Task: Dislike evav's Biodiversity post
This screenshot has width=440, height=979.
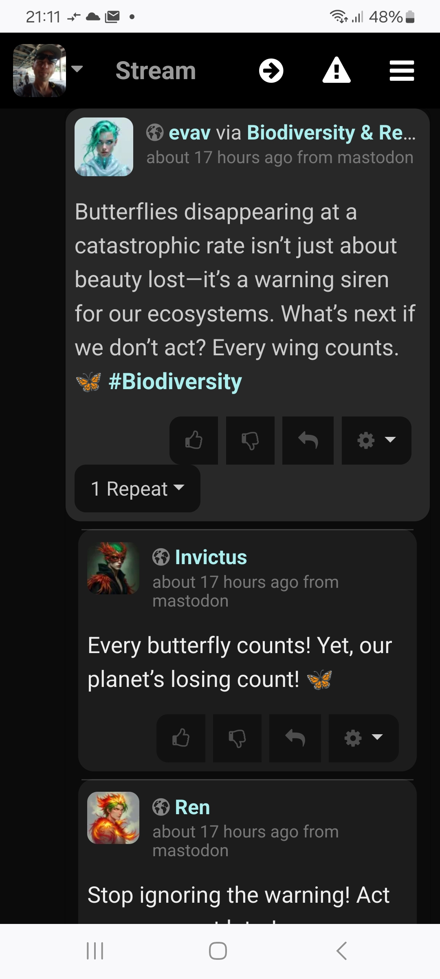Action: pyautogui.click(x=250, y=440)
